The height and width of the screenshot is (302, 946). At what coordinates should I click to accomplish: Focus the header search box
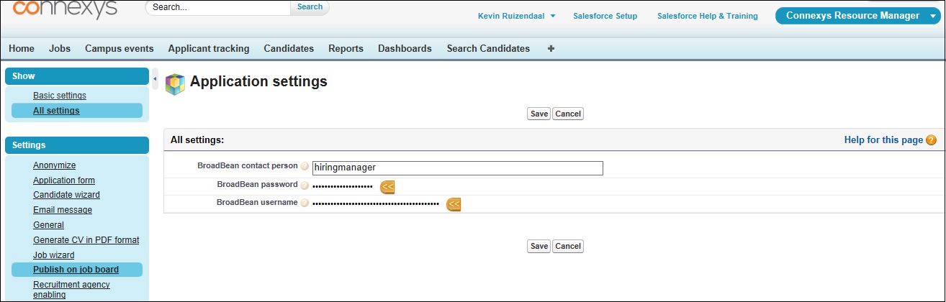218,7
